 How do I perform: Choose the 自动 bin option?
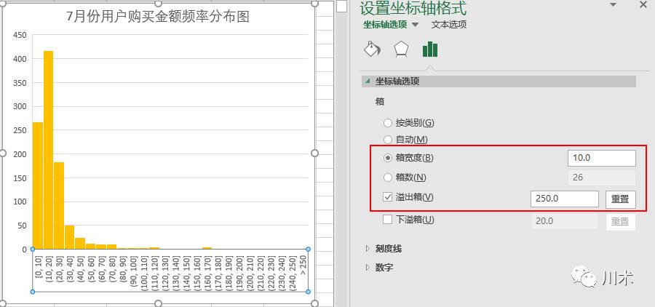pyautogui.click(x=388, y=139)
